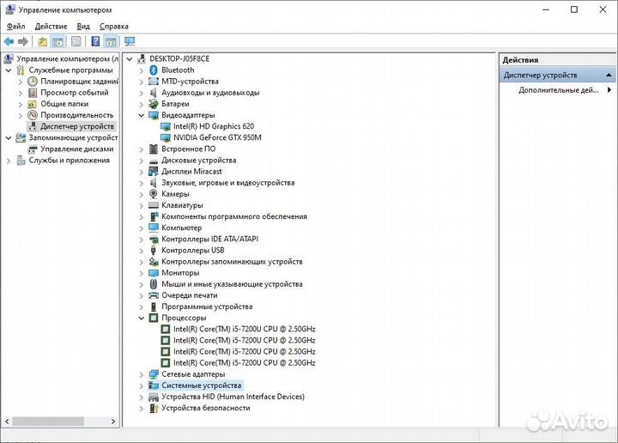The width and height of the screenshot is (618, 443).
Task: Expand the Звуковые, игровые и видеоустройства node
Action: (x=141, y=183)
